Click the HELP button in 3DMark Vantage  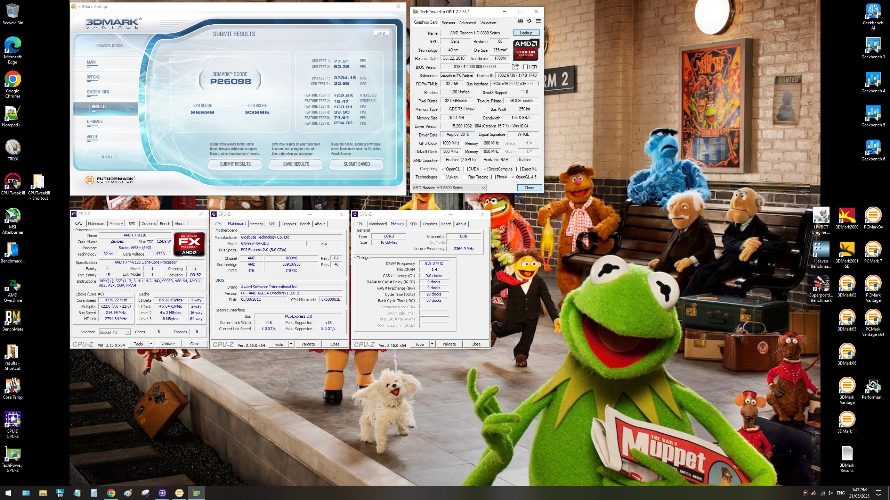coord(381,34)
